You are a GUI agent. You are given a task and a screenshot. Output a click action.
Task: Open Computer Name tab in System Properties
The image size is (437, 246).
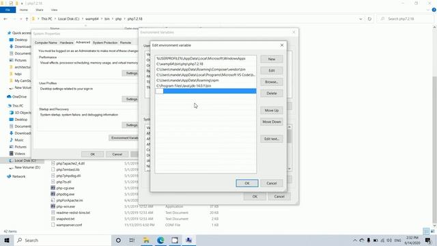pos(46,42)
